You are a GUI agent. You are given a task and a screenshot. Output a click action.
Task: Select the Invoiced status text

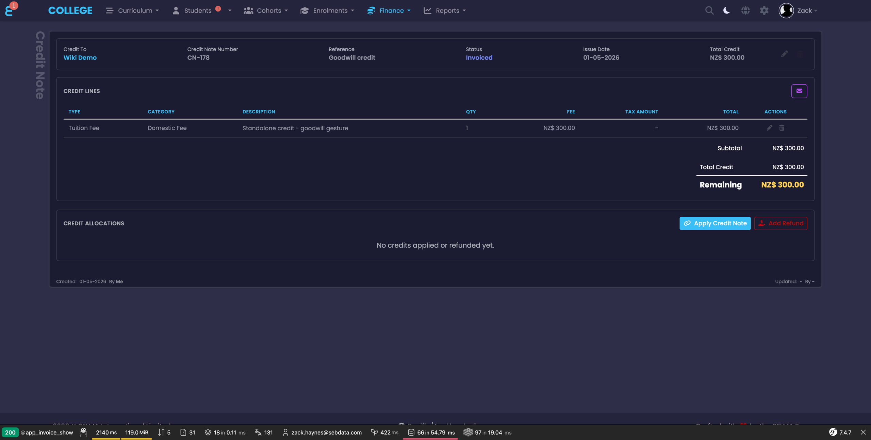tap(479, 58)
